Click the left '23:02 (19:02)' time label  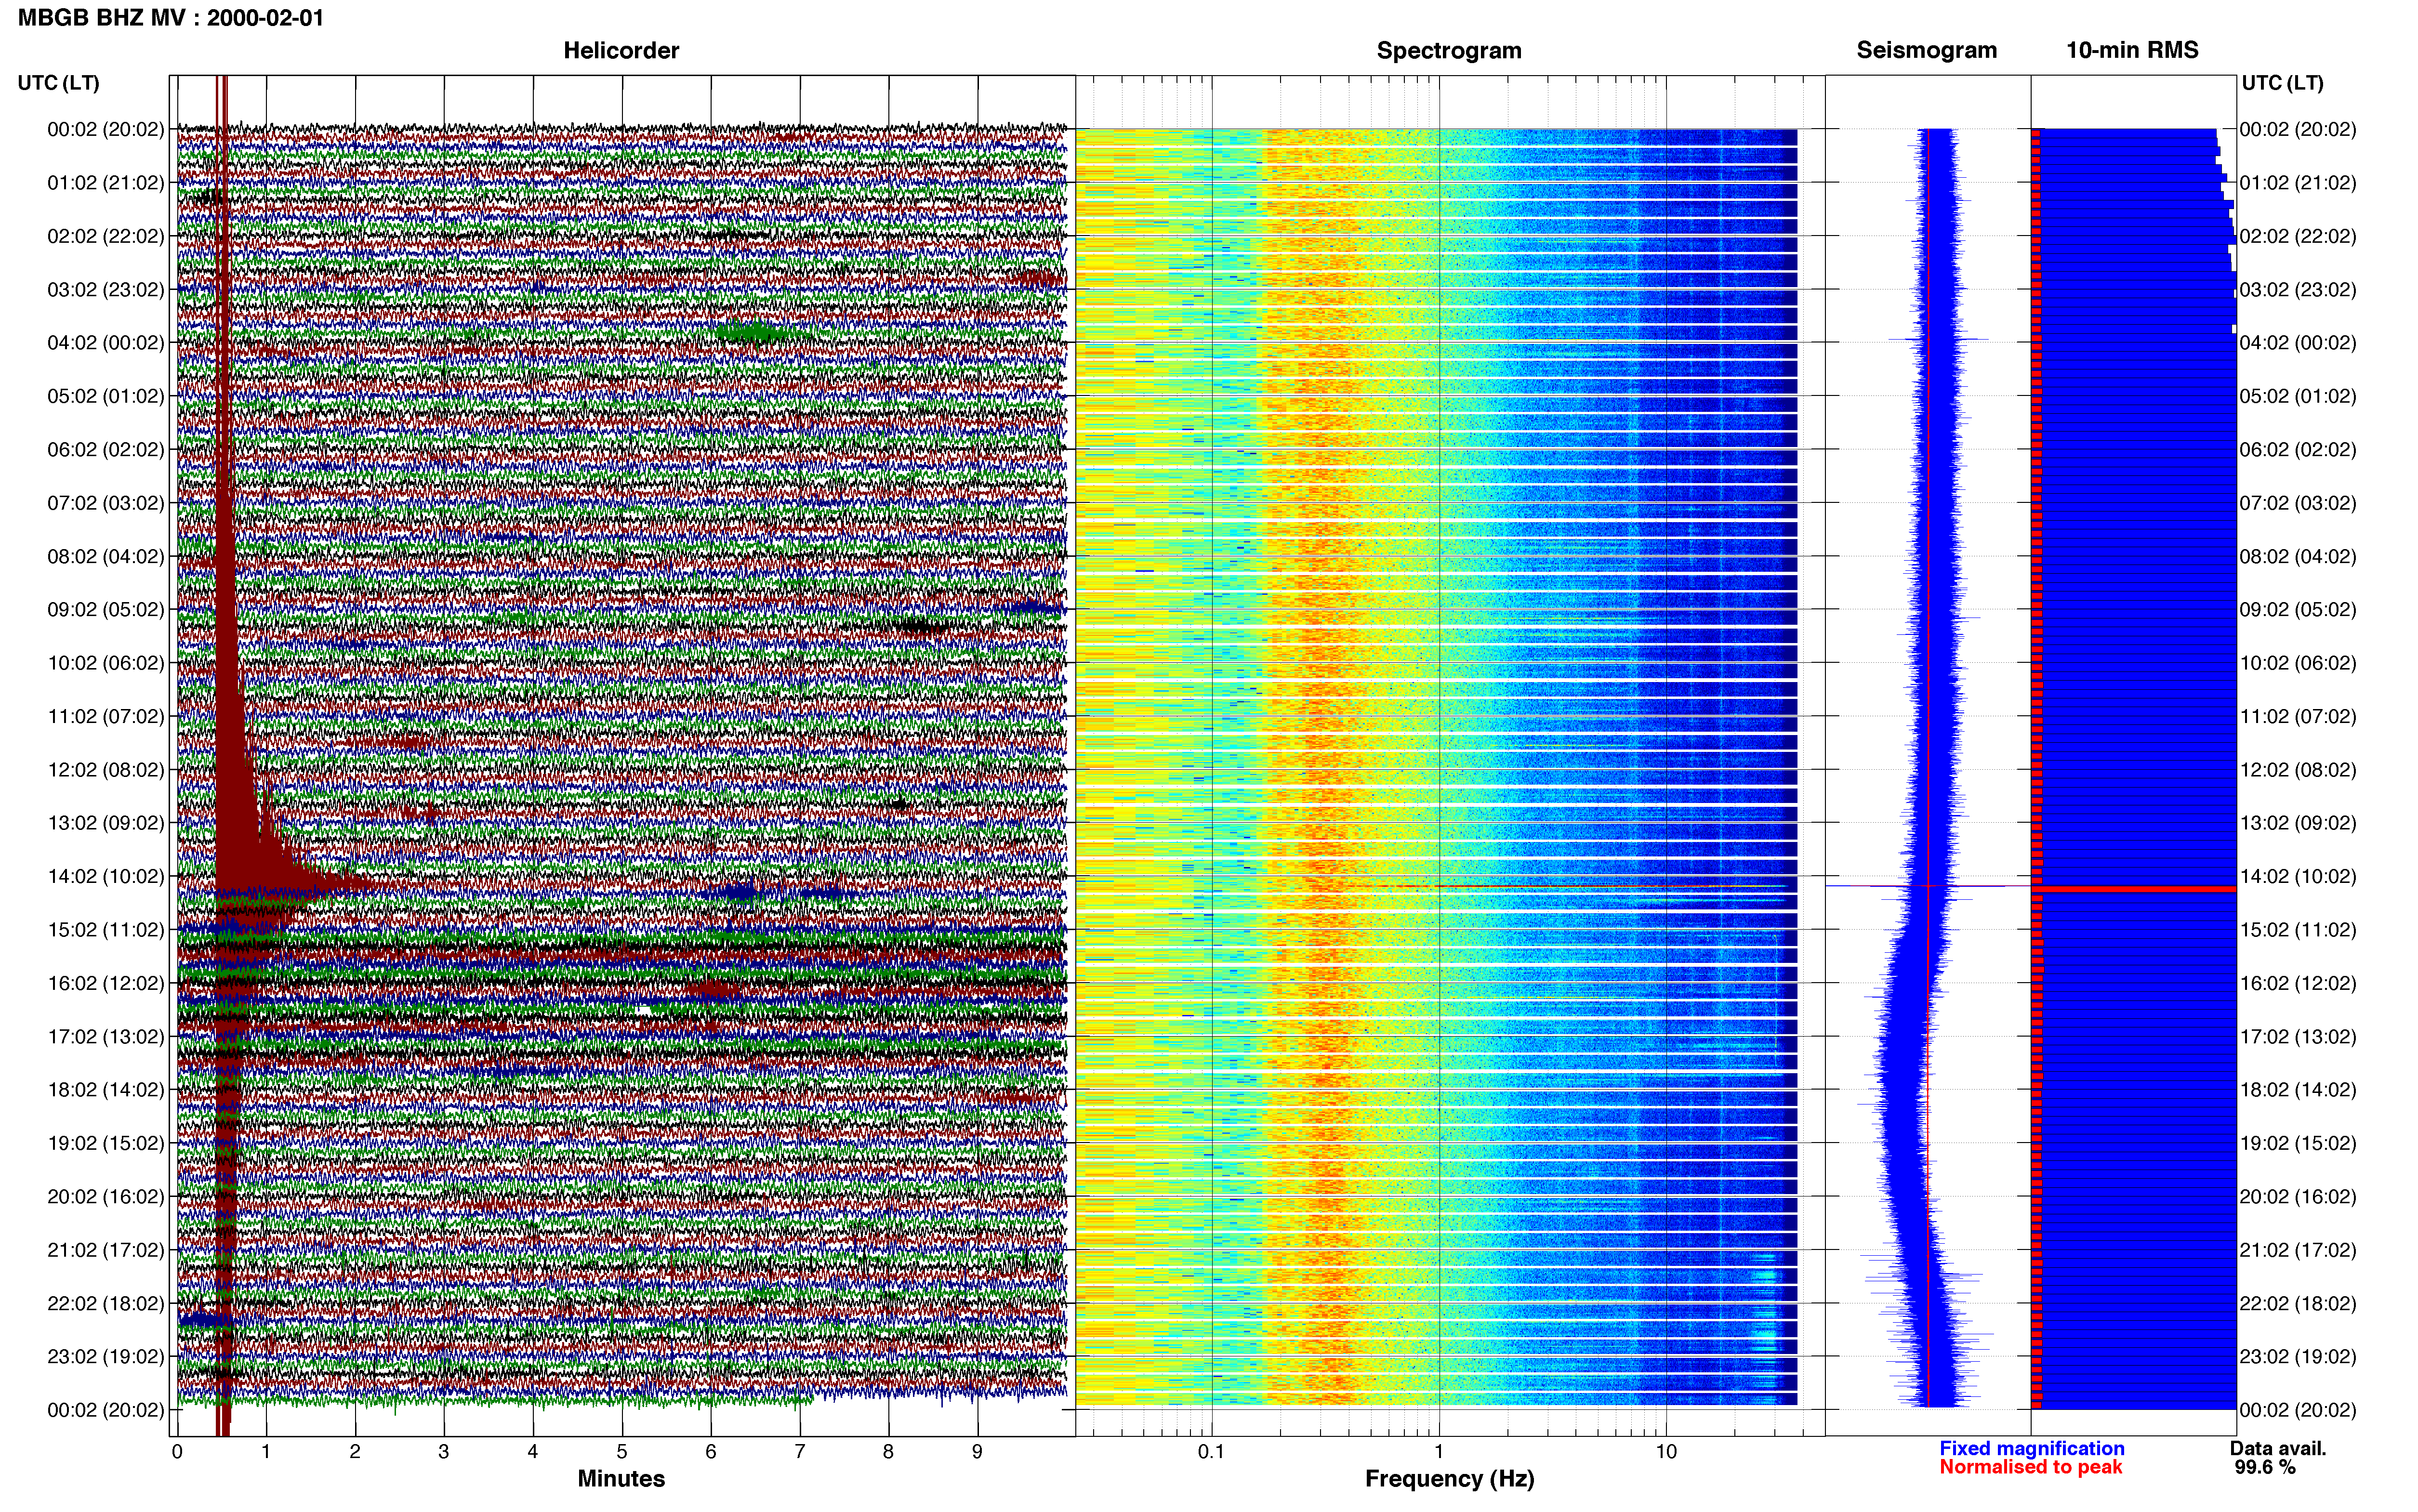tap(106, 1356)
